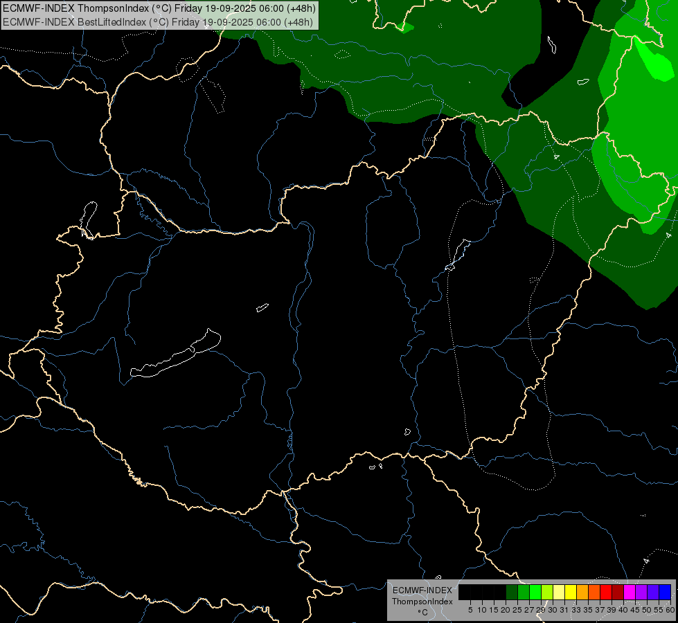Click the legend tick label 33
The image size is (678, 623).
[x=576, y=610]
